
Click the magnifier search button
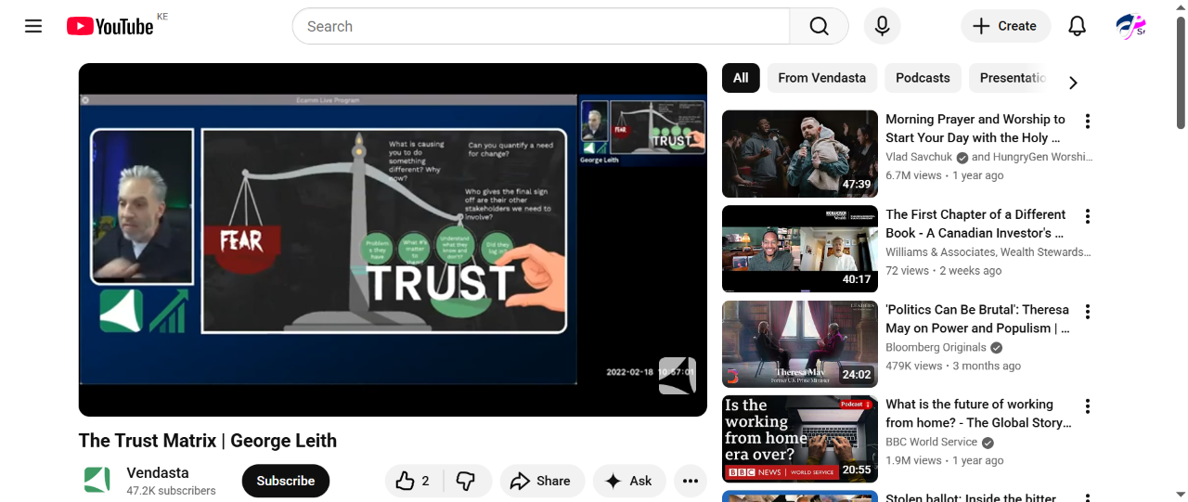pos(819,26)
